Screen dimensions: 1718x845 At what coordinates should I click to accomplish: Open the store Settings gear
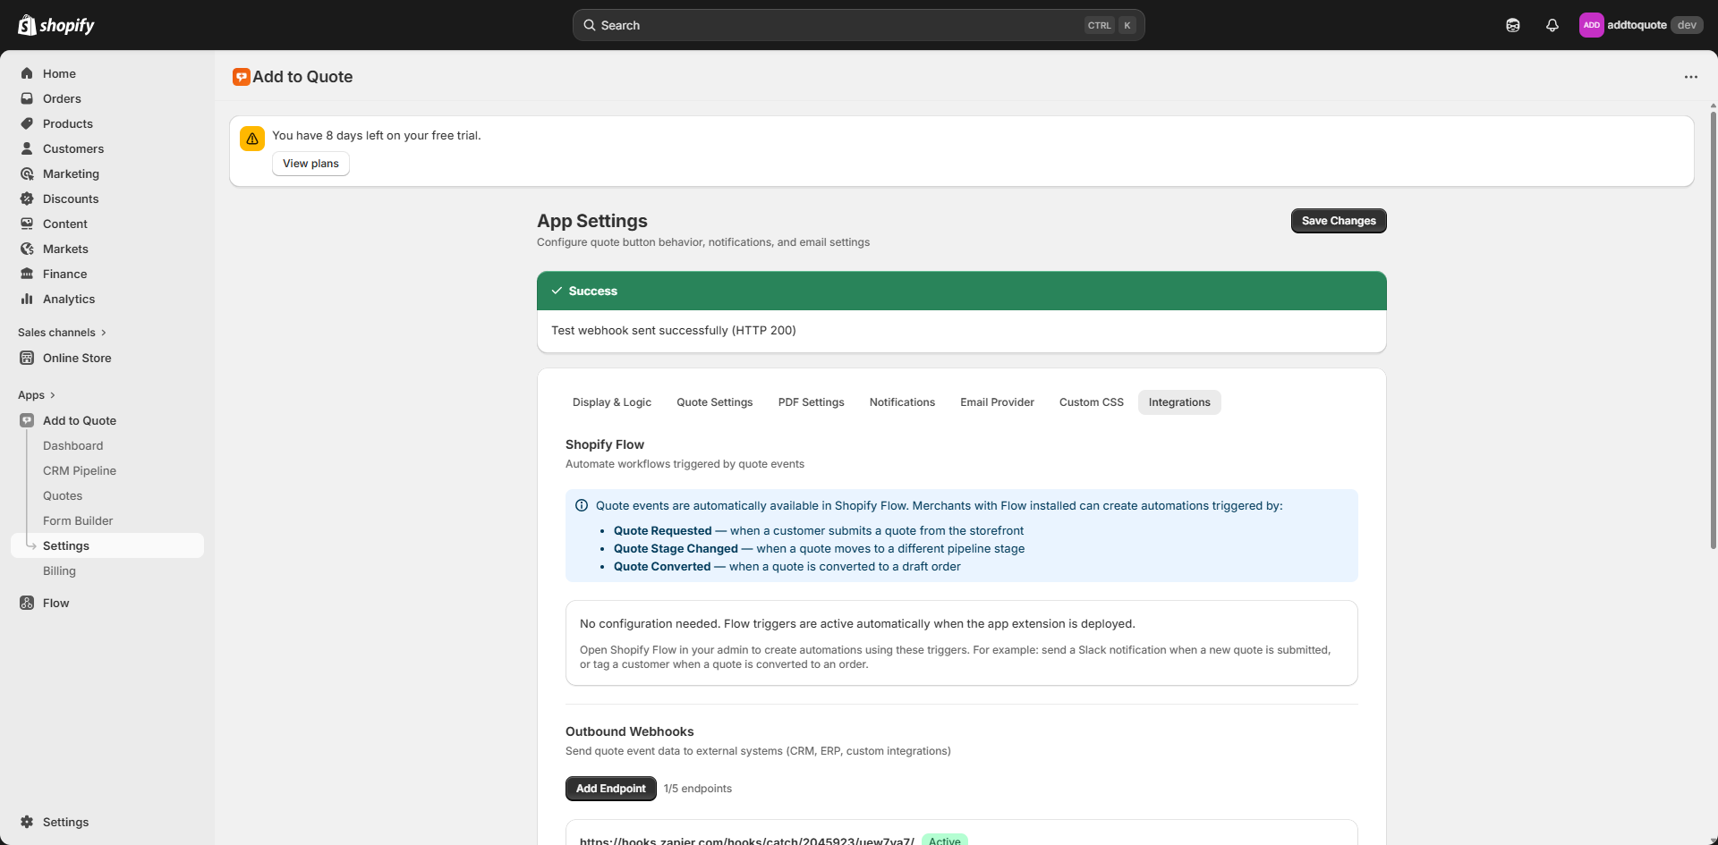pos(29,822)
